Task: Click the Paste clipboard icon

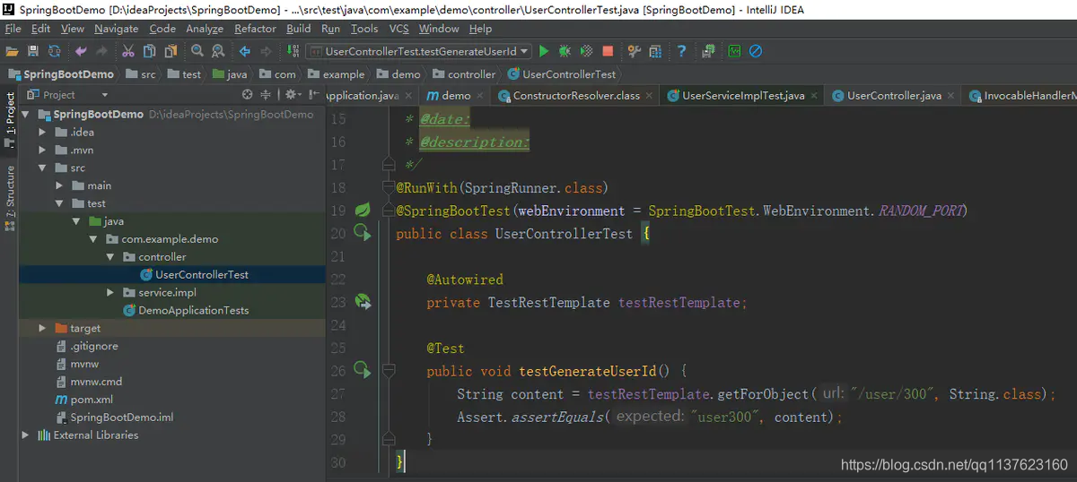Action: [x=171, y=52]
